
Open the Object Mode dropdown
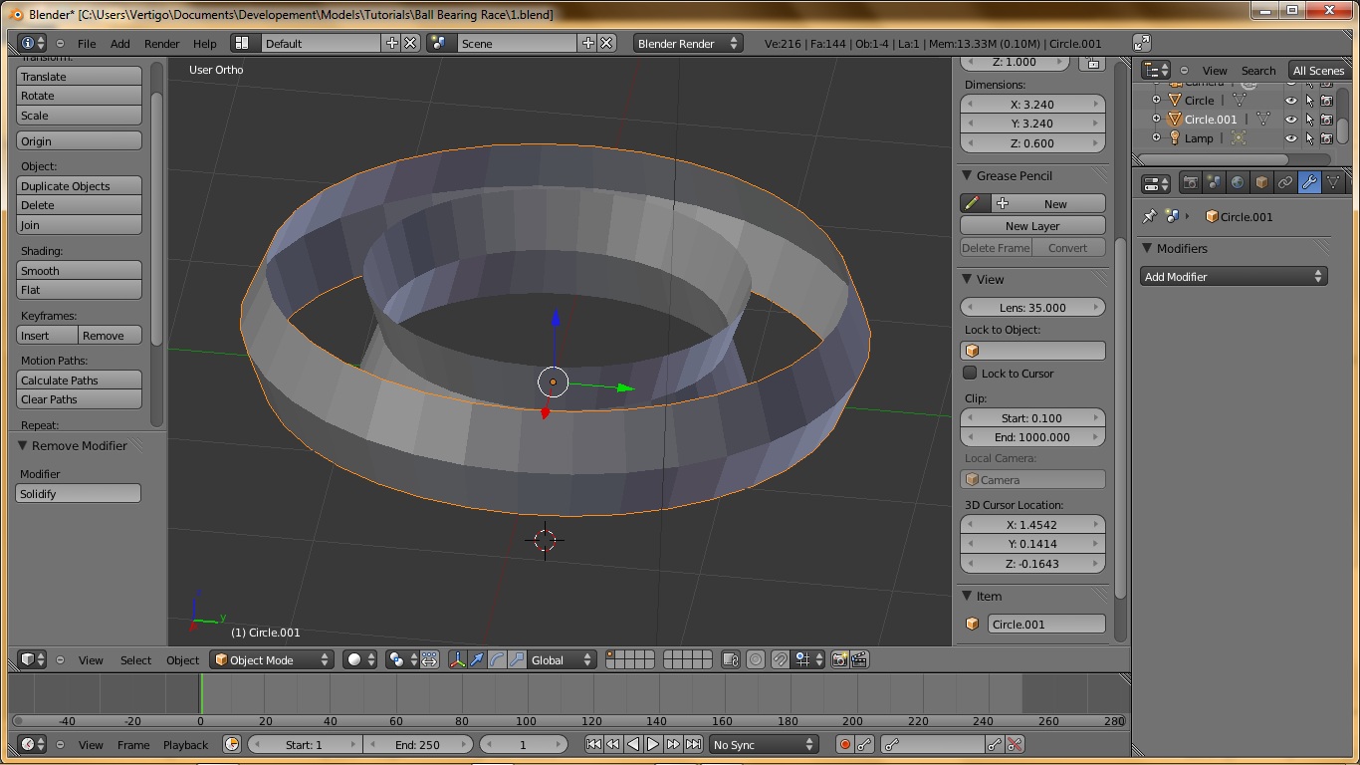(x=272, y=659)
